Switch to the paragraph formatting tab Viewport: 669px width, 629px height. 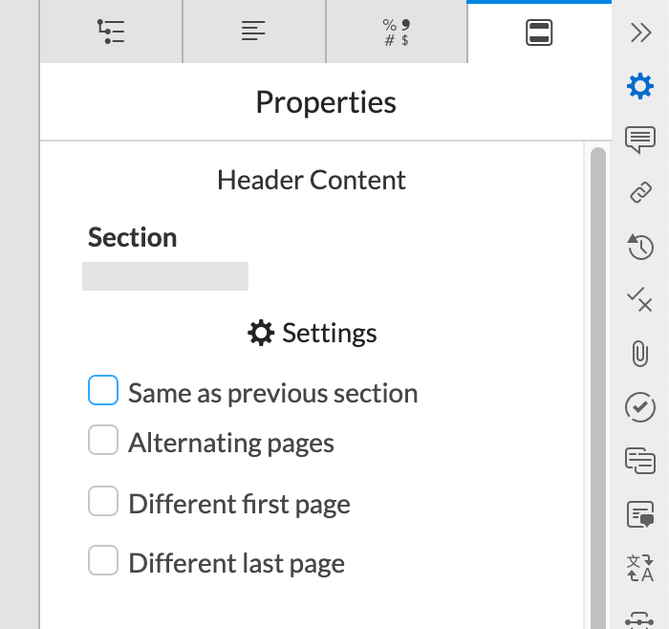tap(253, 33)
